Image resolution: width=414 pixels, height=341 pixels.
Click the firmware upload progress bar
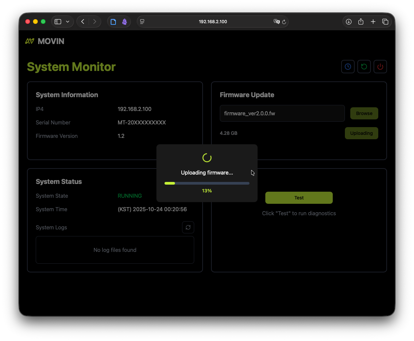click(x=207, y=183)
